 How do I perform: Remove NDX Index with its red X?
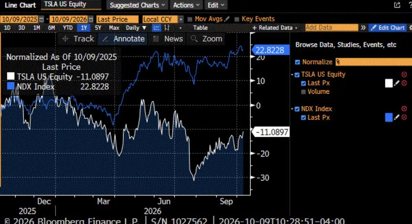click(404, 109)
